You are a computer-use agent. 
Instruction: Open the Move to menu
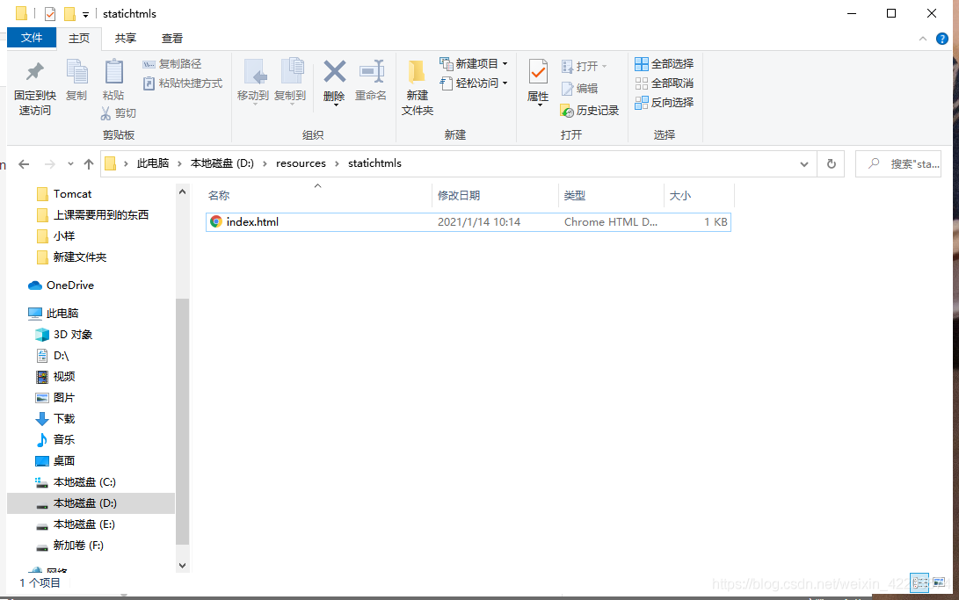click(253, 82)
